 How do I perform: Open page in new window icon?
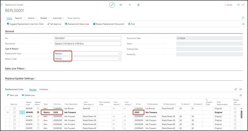238,5
